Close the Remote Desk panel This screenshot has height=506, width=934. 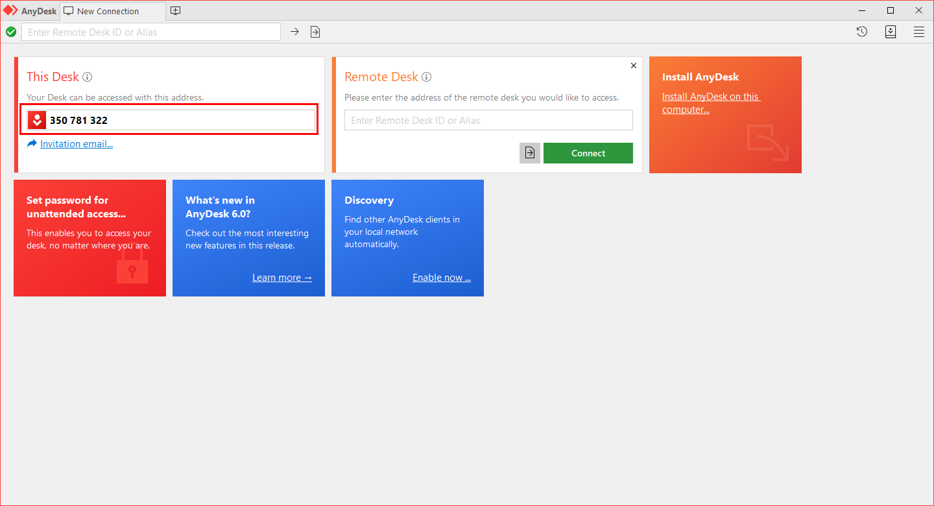pyautogui.click(x=634, y=66)
